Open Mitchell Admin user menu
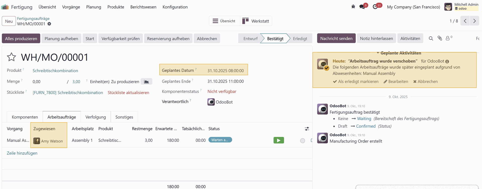Screen dimensions: 482x189 pos(462,7)
